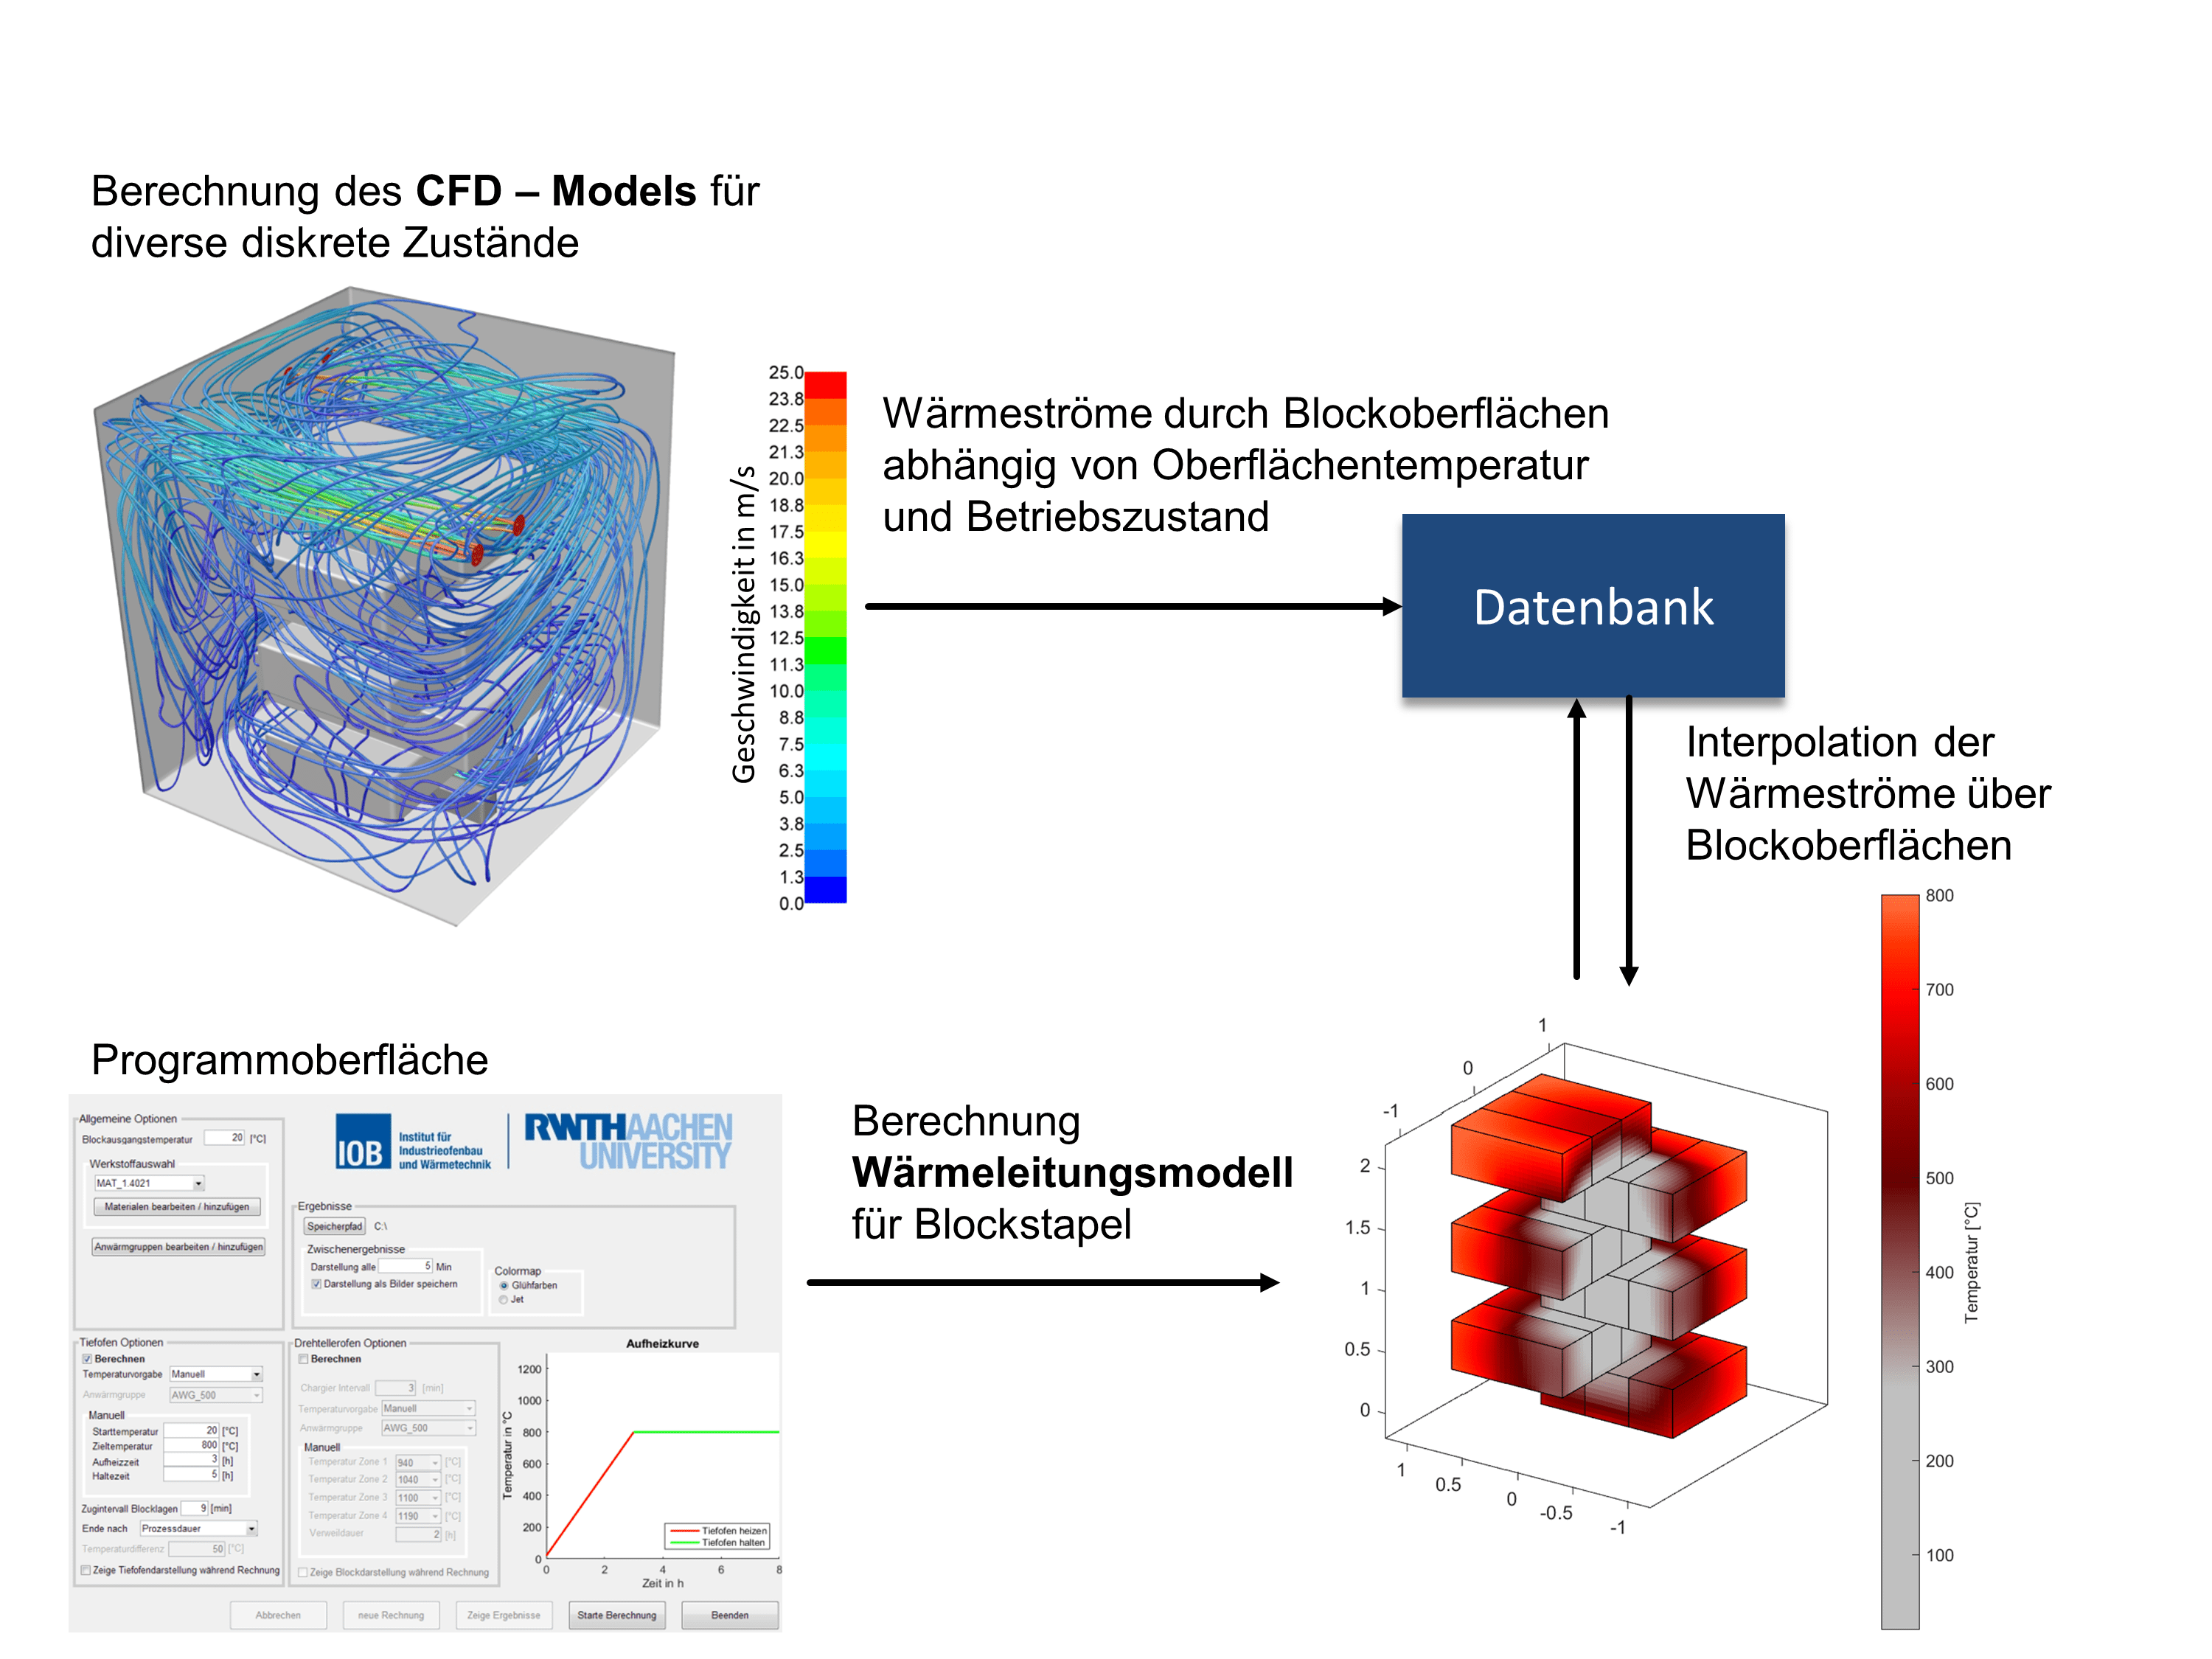Image resolution: width=2212 pixels, height=1659 pixels.
Task: Click Materialen bearbeiten / hinzufügen button
Action: tap(177, 1207)
